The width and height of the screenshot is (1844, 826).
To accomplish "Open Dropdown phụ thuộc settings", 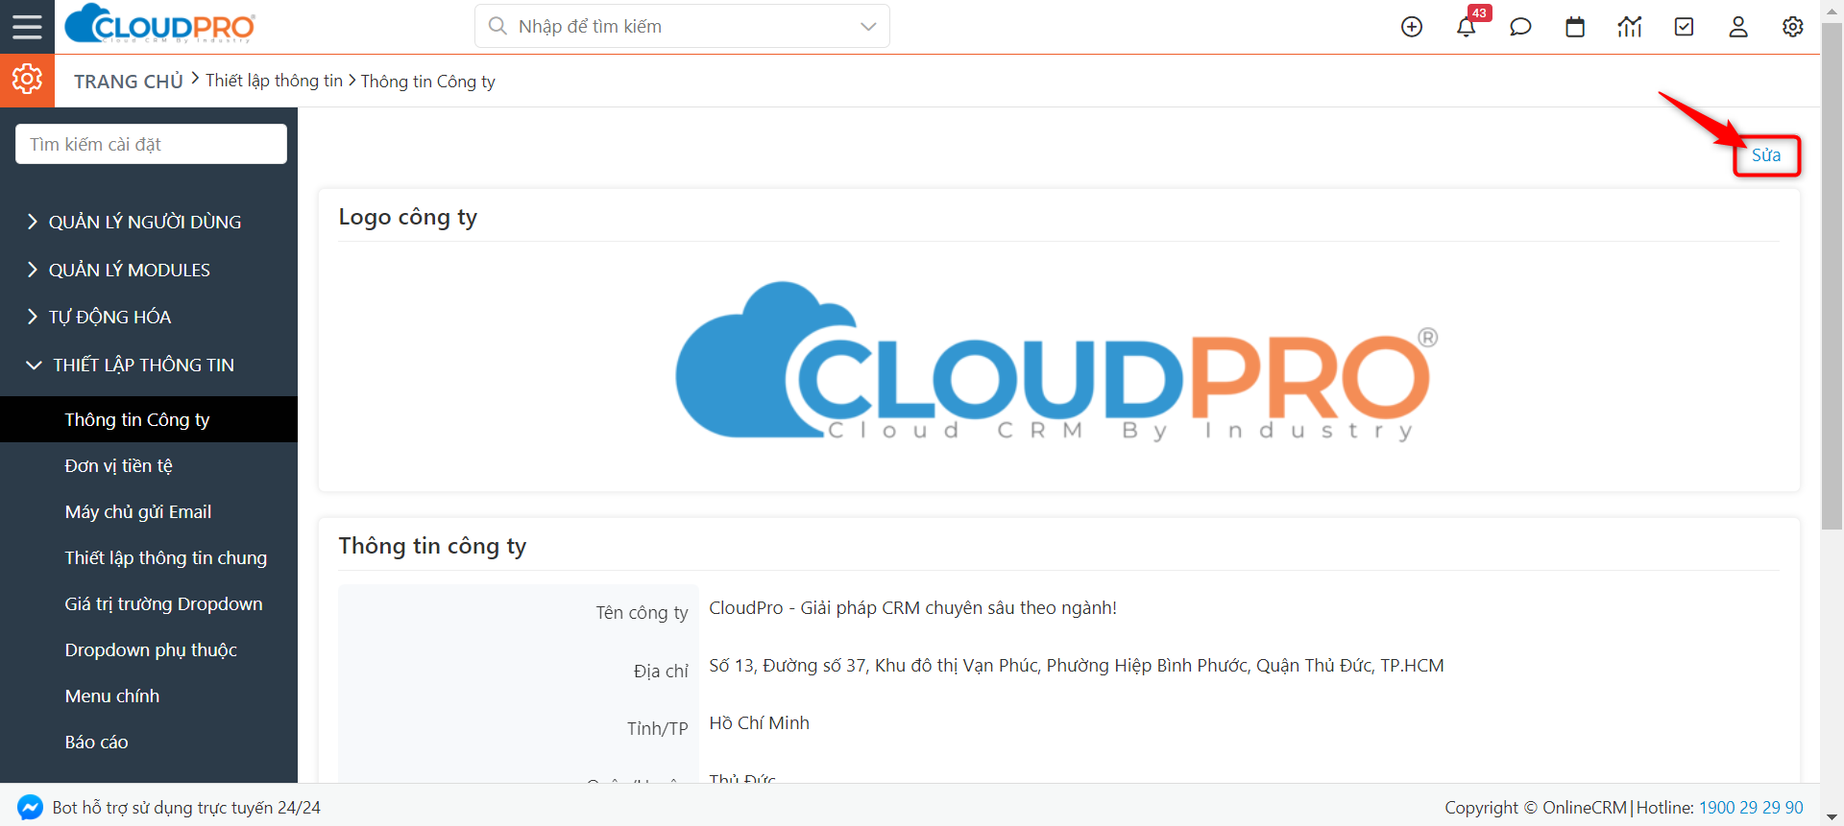I will pyautogui.click(x=151, y=649).
